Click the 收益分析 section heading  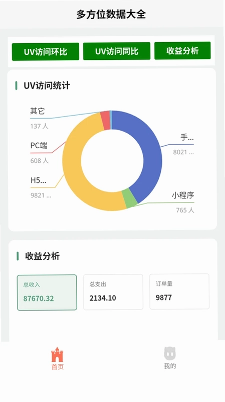43,256
